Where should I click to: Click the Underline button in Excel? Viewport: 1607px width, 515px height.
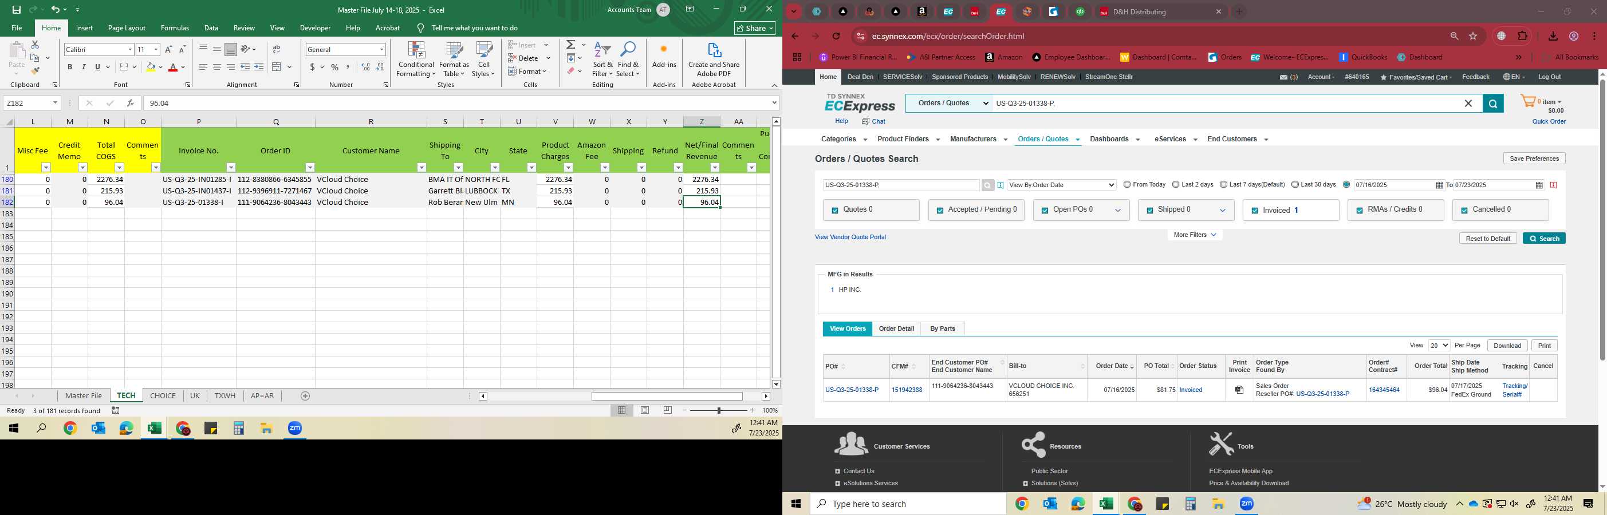(97, 67)
